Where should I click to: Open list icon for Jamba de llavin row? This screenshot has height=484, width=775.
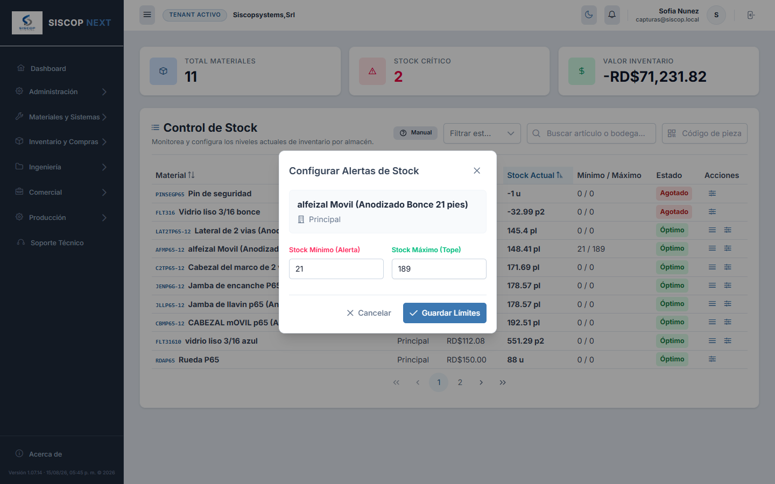(712, 304)
